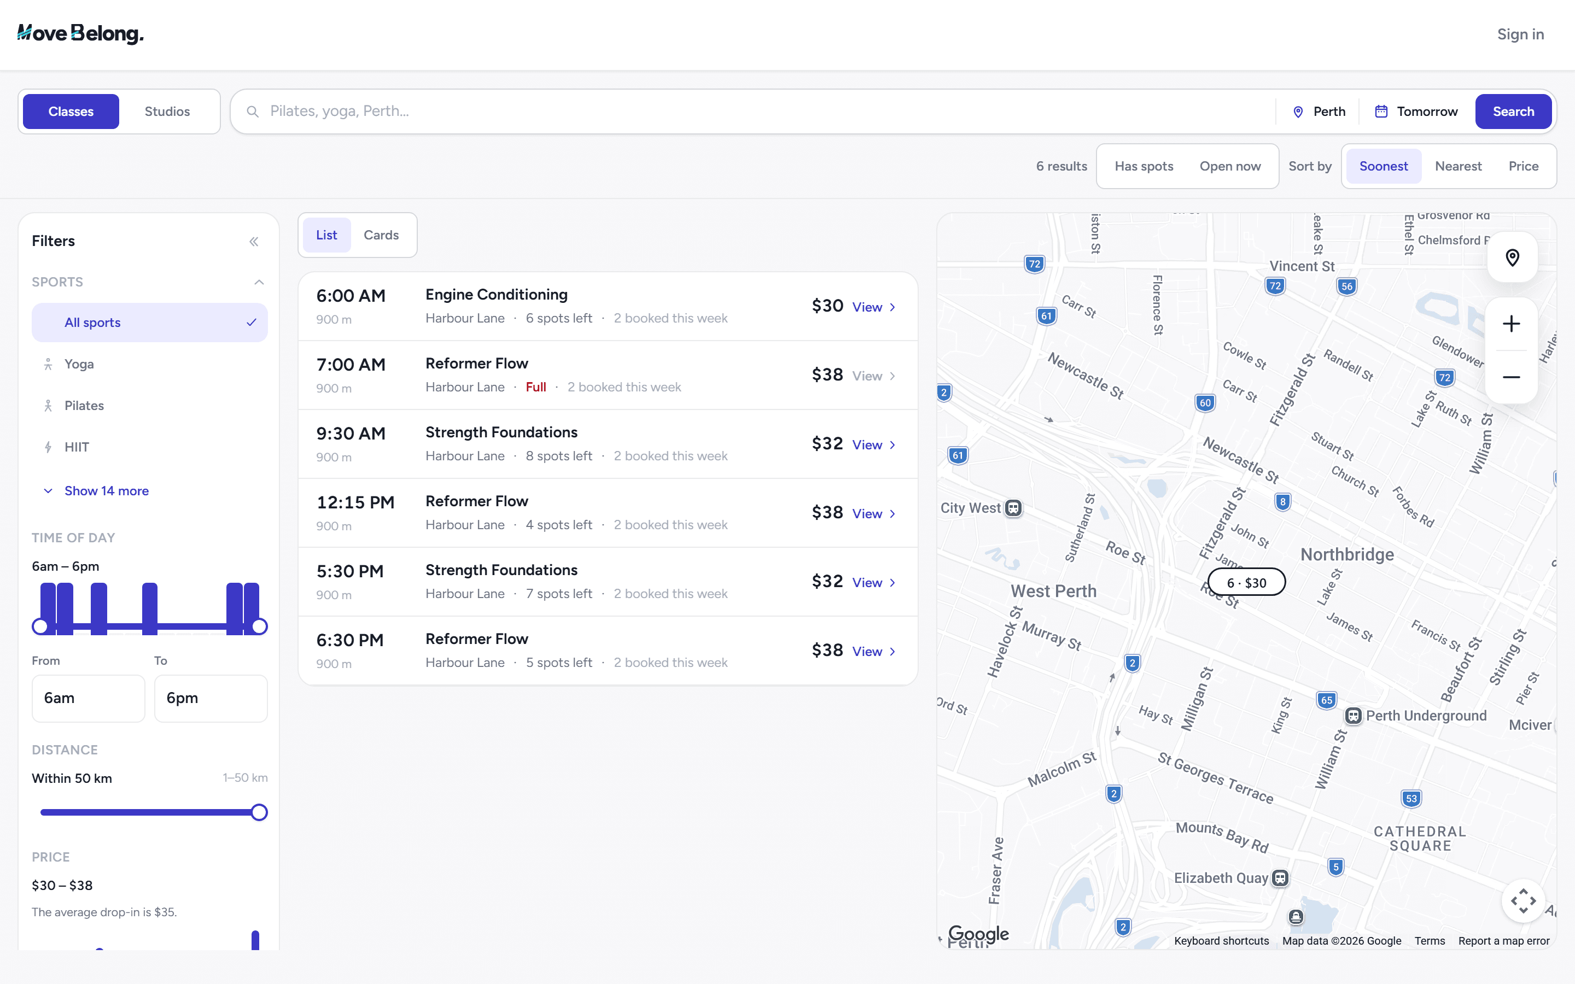Viewport: 1575px width, 984px height.
Task: Click chevron arrow on 6:30 PM row
Action: point(892,652)
